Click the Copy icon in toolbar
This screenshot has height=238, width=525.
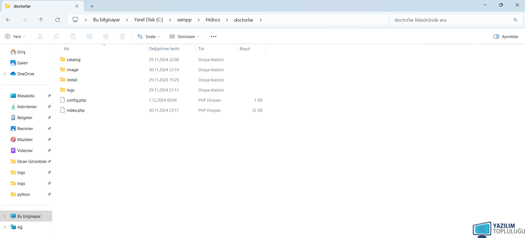pos(57,36)
